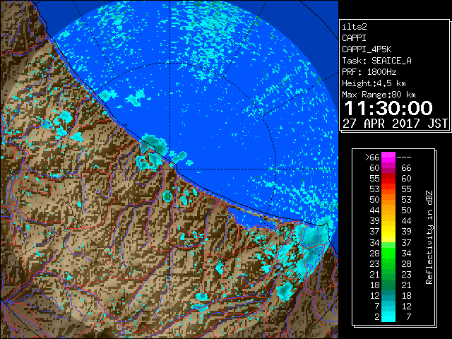Select the 11:30:00 timestamp
The image size is (452, 339).
pos(388,108)
